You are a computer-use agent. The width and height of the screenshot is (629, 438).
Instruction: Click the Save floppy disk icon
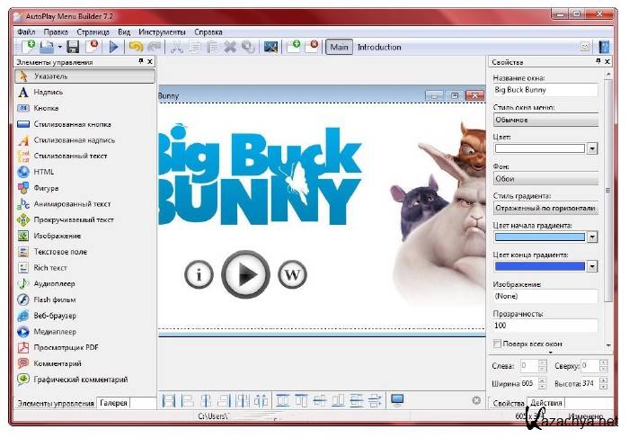(x=73, y=47)
